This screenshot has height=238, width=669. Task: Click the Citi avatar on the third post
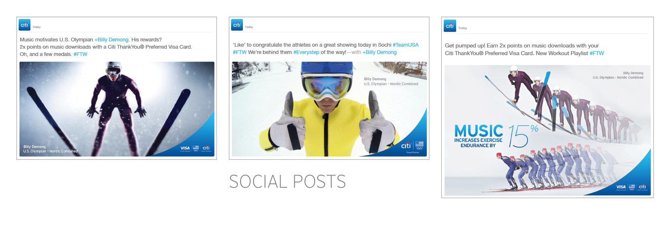click(450, 26)
